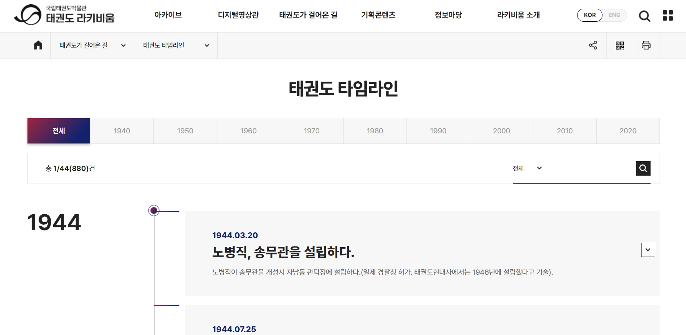Click the share icon
Viewport: 686px width, 335px height.
tap(593, 45)
